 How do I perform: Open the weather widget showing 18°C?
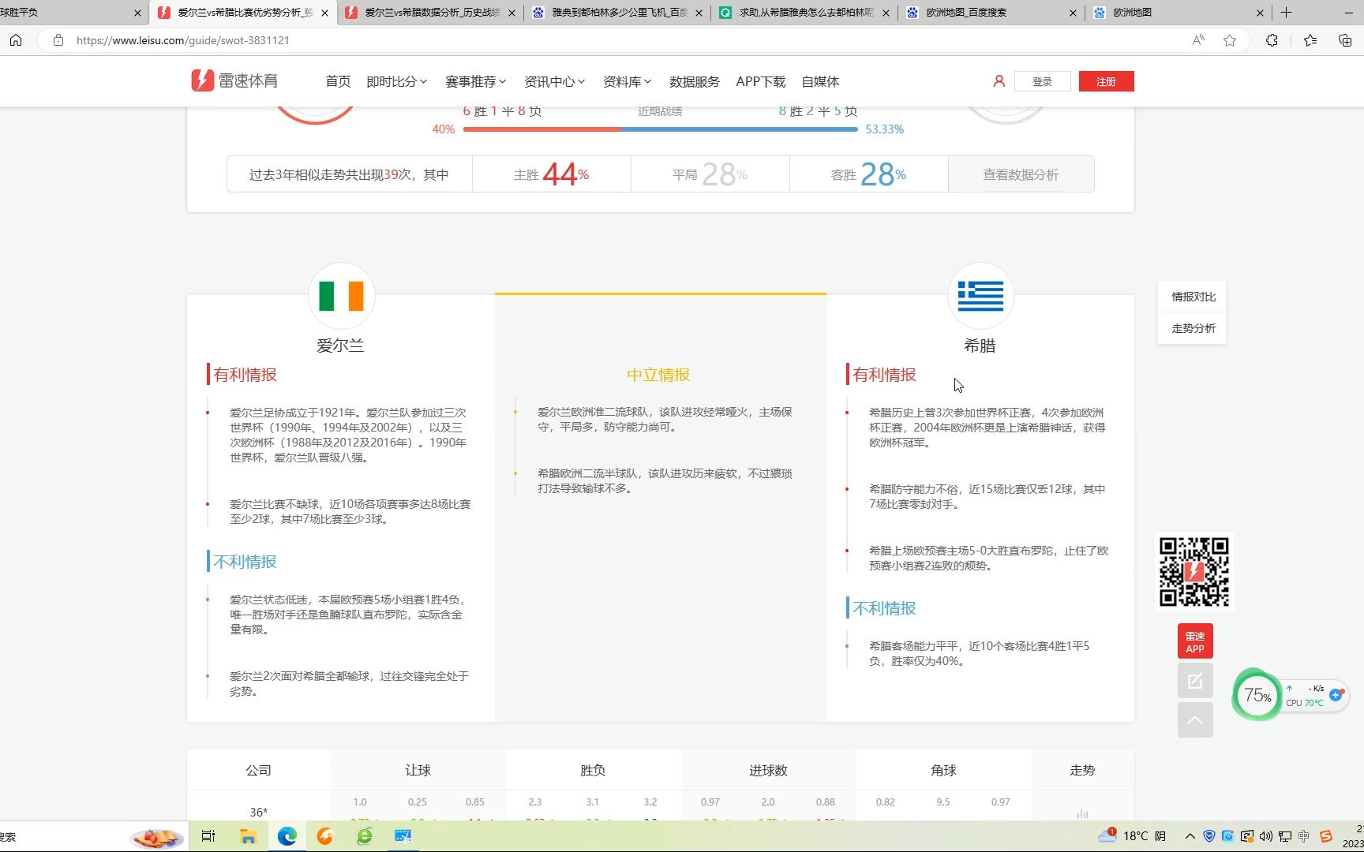pos(1132,836)
